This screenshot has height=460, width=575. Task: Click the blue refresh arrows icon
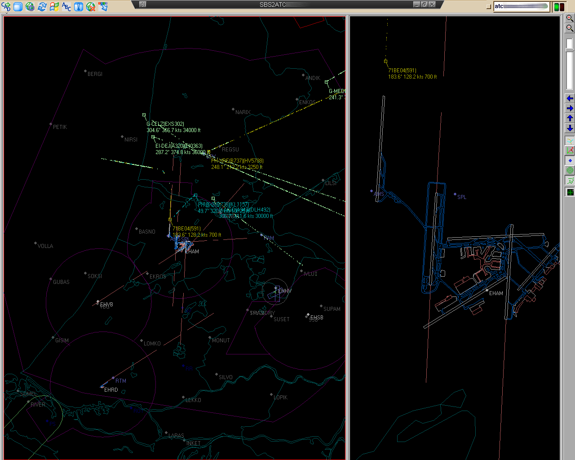tap(42, 7)
